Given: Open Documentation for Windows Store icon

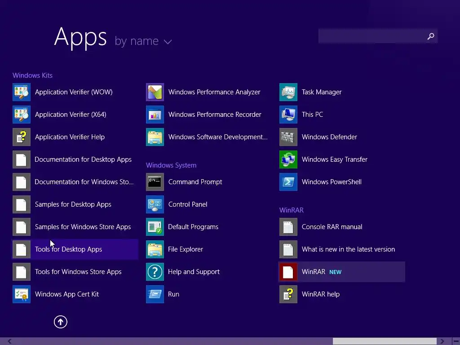Looking at the screenshot, I should click(x=22, y=182).
